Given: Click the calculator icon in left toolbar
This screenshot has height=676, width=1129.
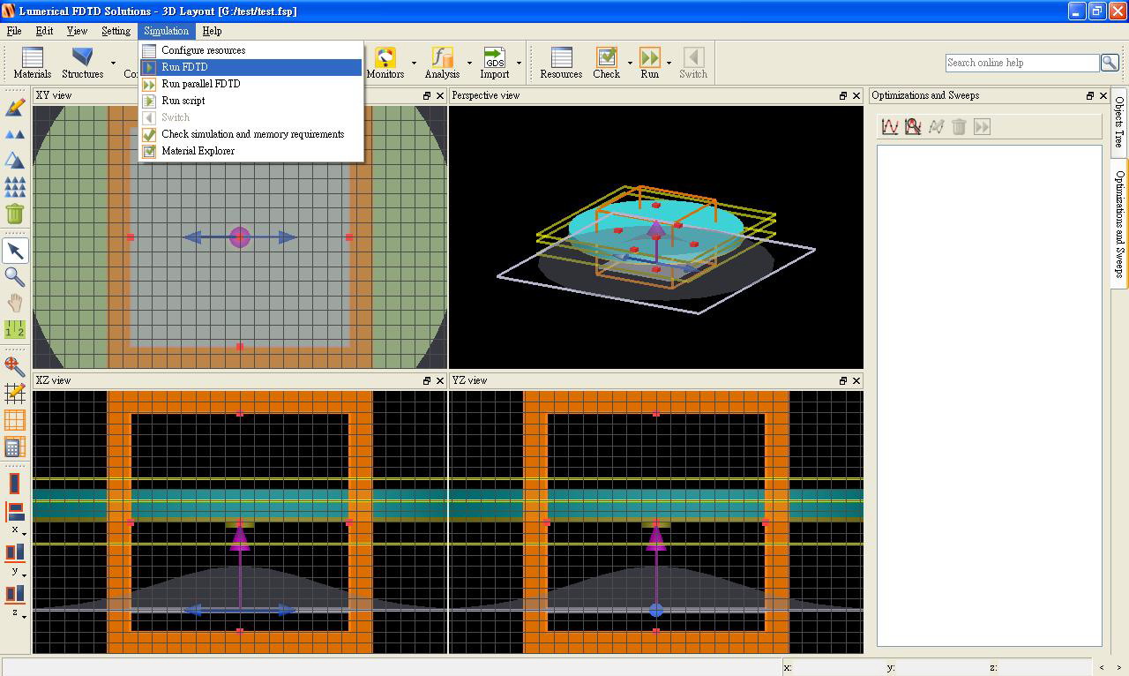Looking at the screenshot, I should [x=15, y=447].
